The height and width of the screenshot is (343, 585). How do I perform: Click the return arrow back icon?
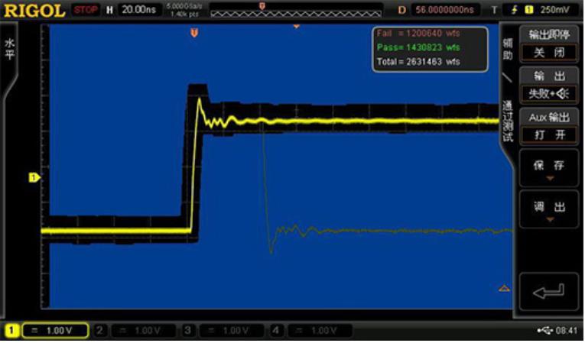pyautogui.click(x=549, y=290)
